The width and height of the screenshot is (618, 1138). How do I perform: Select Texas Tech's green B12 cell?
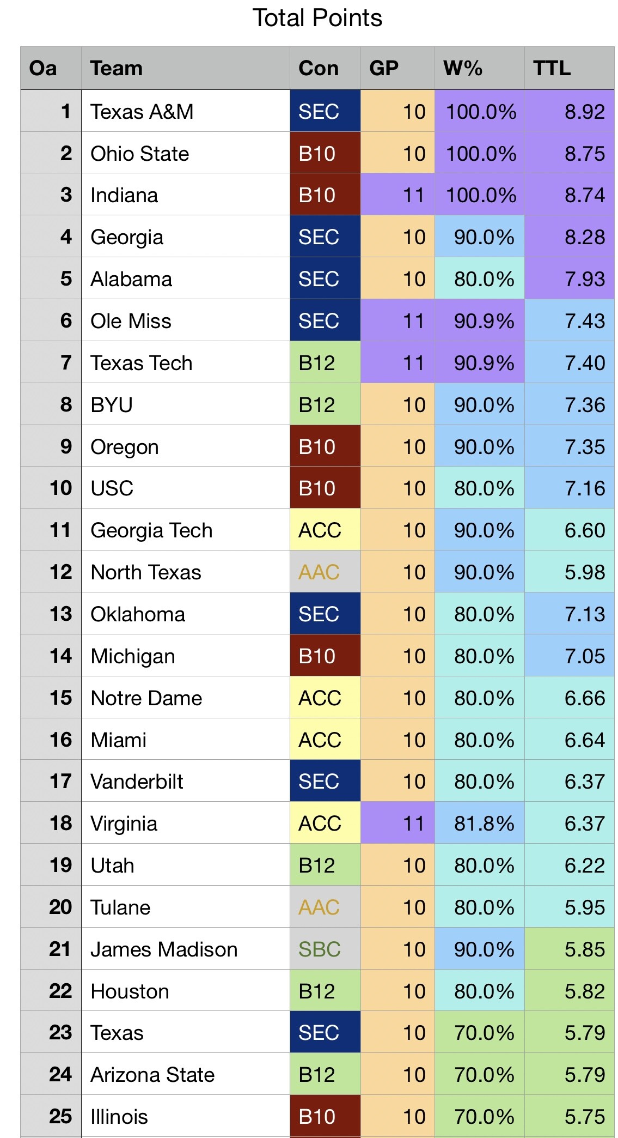(325, 362)
